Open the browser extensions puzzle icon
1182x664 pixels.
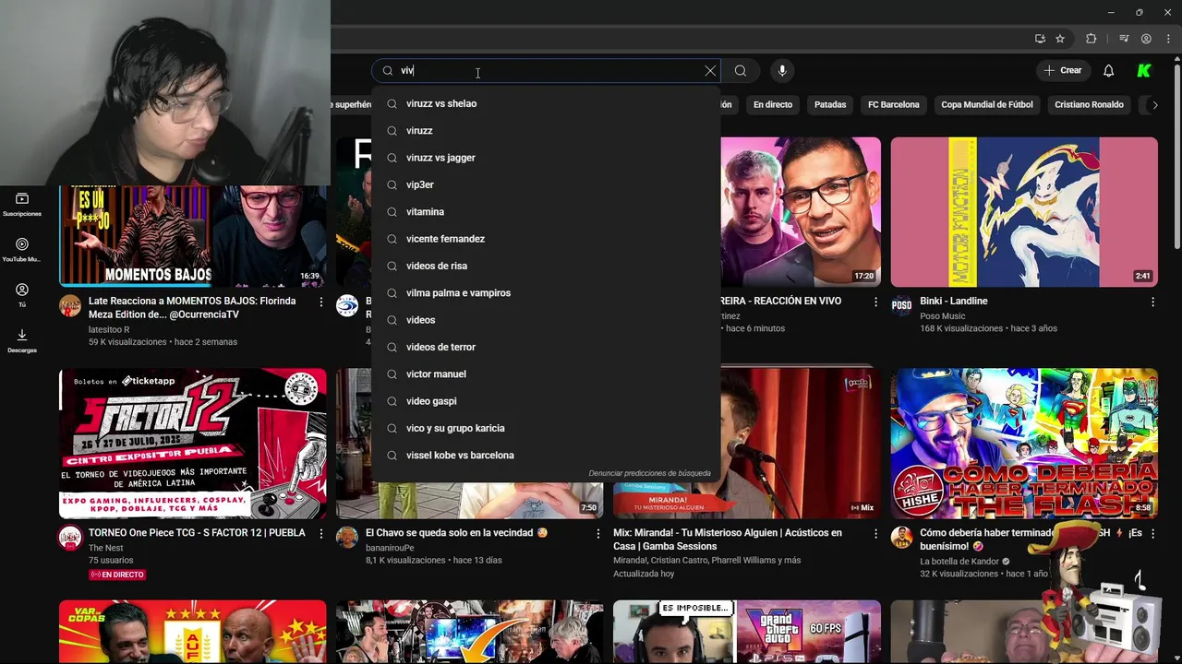pyautogui.click(x=1092, y=39)
